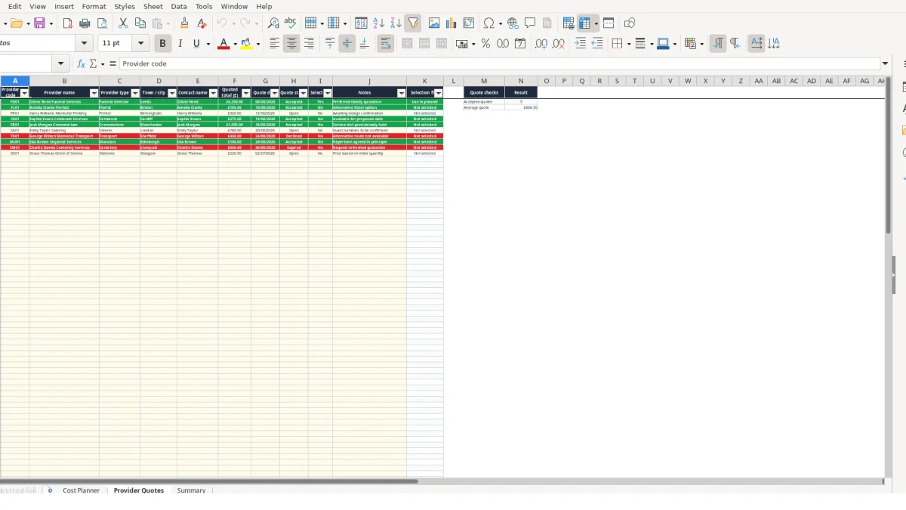Sort ascending A to Z

click(x=378, y=23)
